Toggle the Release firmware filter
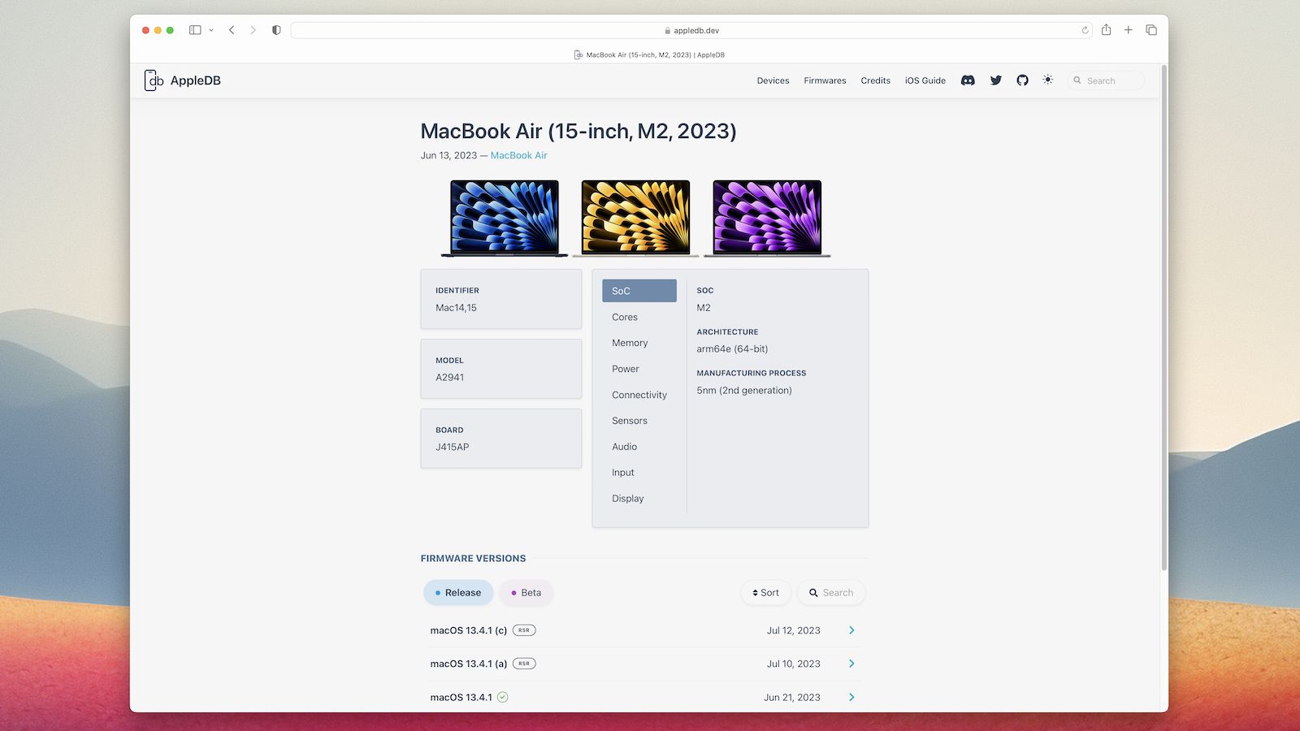The image size is (1300, 731). (x=458, y=593)
